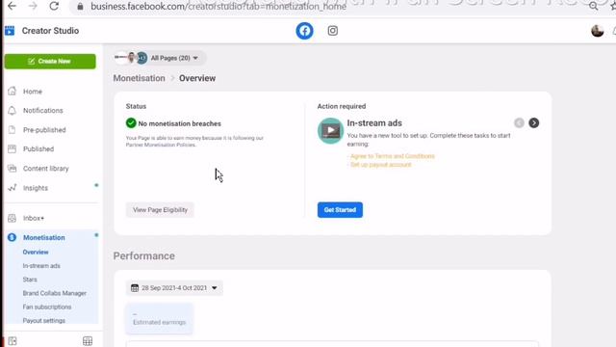
Task: Open Pre-published in the sidebar
Action: coord(44,130)
